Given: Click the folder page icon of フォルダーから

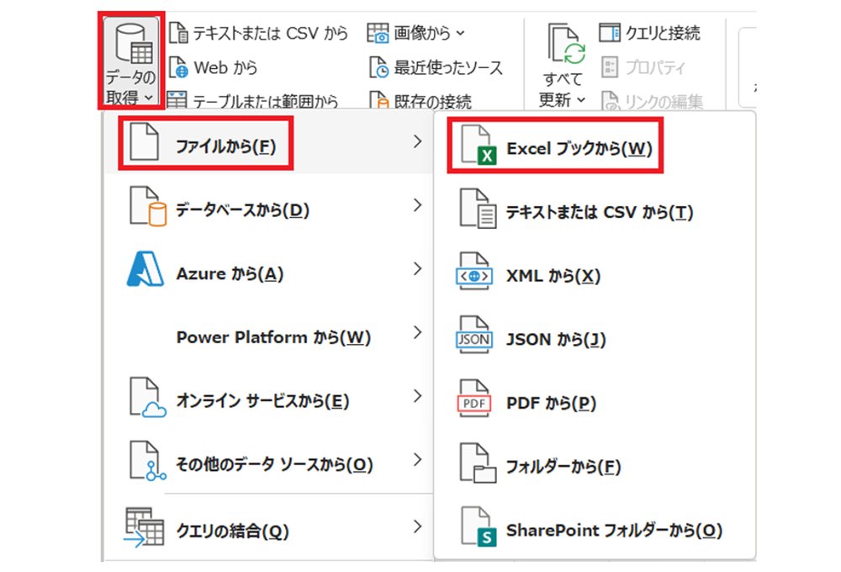Looking at the screenshot, I should 478,463.
